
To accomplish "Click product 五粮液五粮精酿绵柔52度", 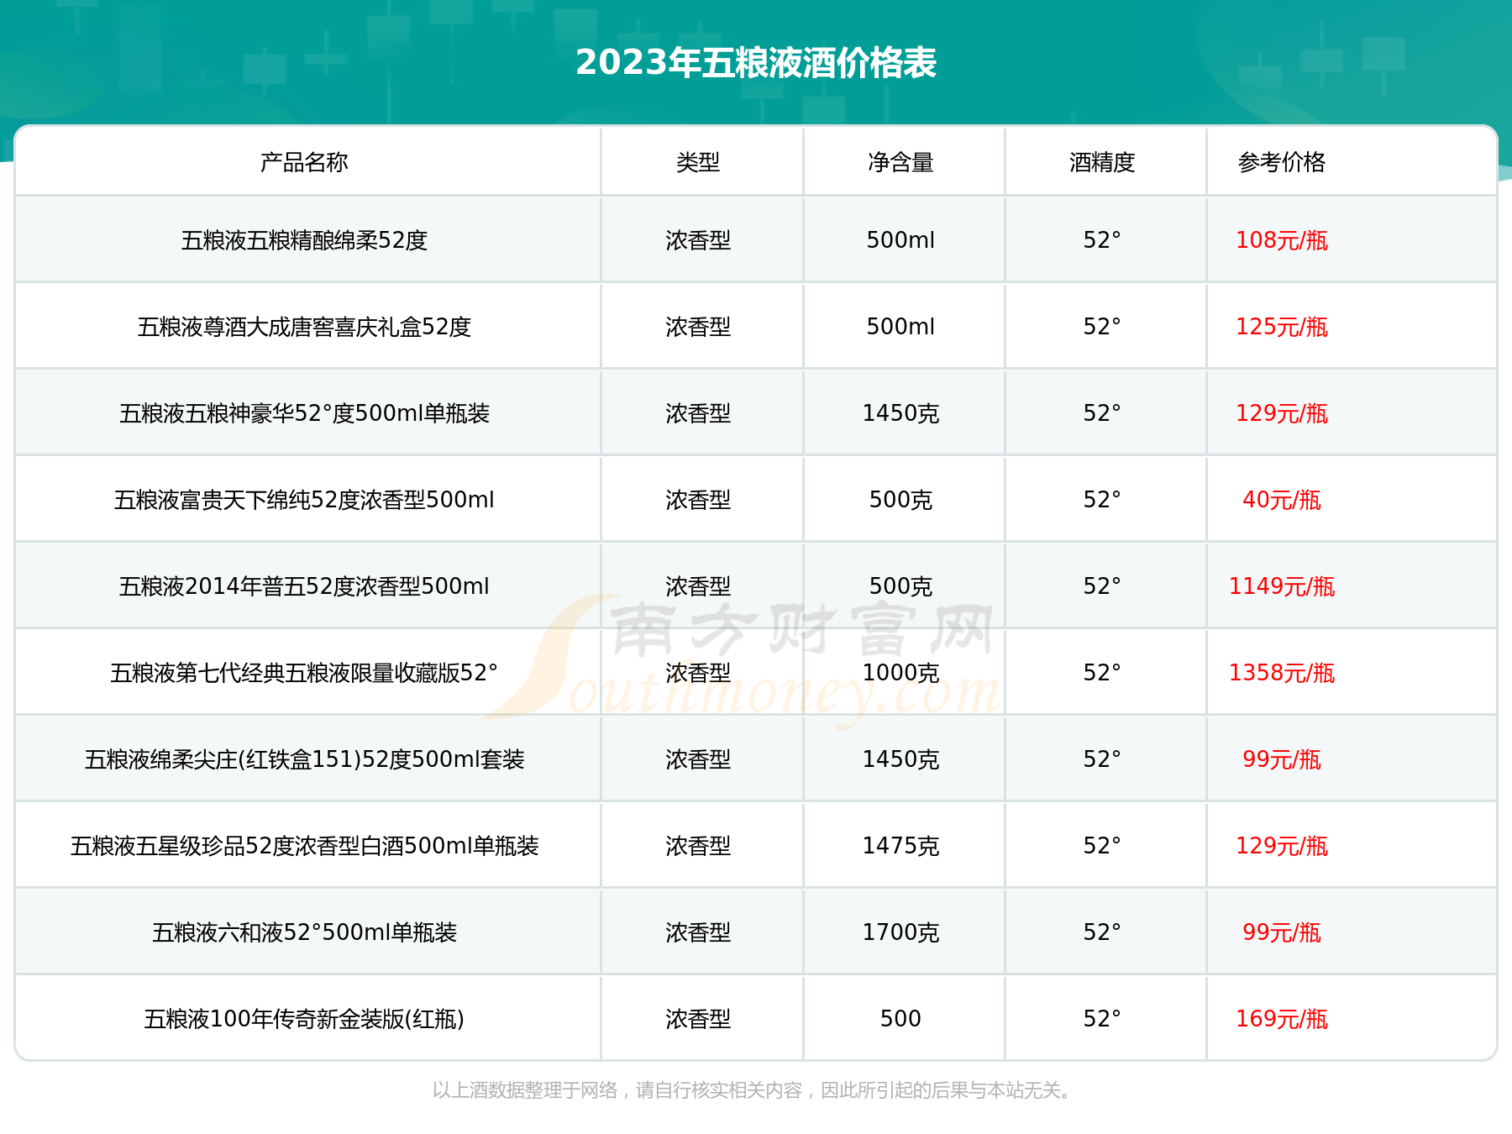I will [x=304, y=240].
